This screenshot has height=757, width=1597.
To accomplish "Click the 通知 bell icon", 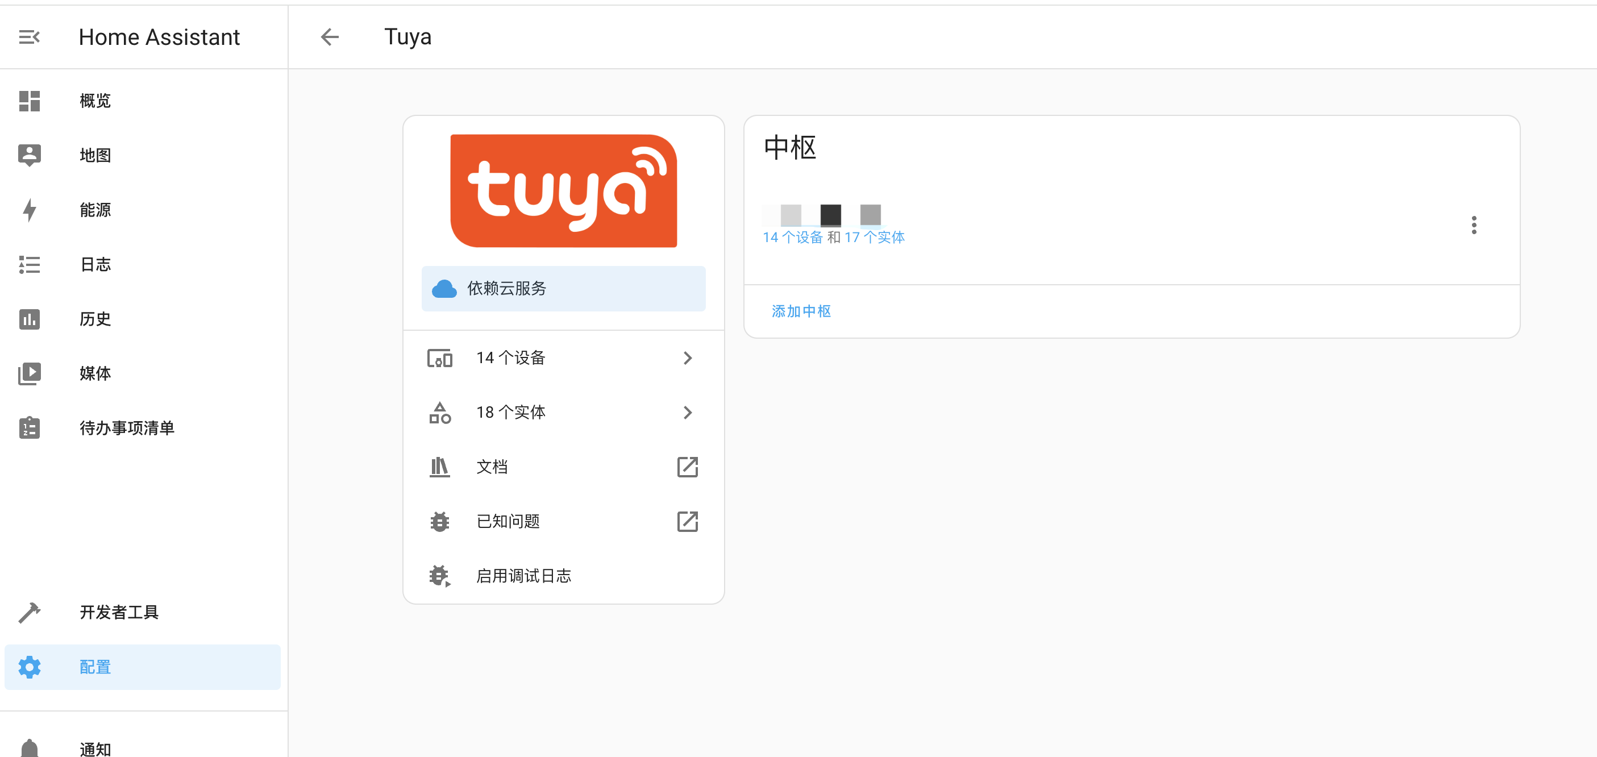I will coord(29,748).
